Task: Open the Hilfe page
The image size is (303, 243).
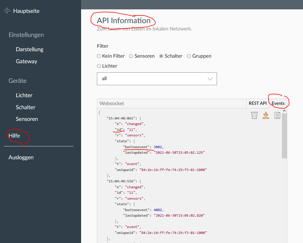Action: coord(14,136)
